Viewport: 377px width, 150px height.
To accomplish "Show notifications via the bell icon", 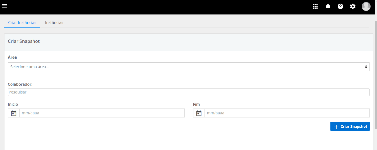I will (x=328, y=6).
